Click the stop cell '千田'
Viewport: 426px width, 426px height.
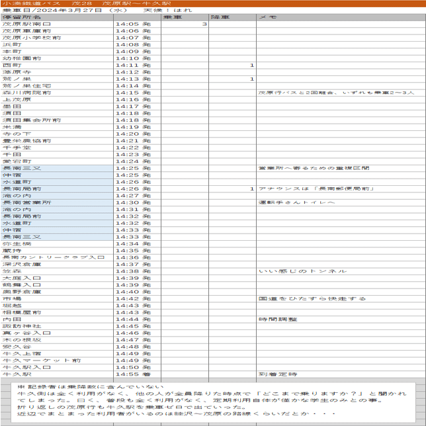[x=12, y=155]
